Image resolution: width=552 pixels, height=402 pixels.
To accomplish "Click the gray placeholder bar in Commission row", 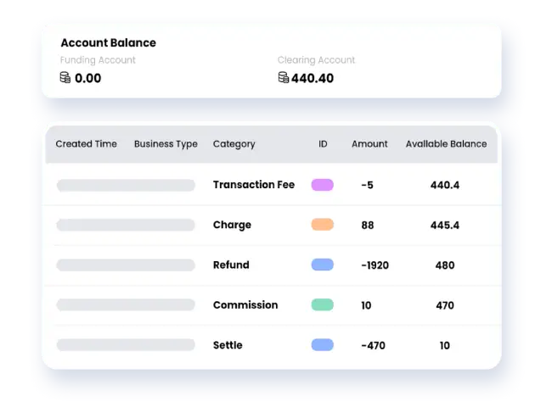I will pos(126,304).
